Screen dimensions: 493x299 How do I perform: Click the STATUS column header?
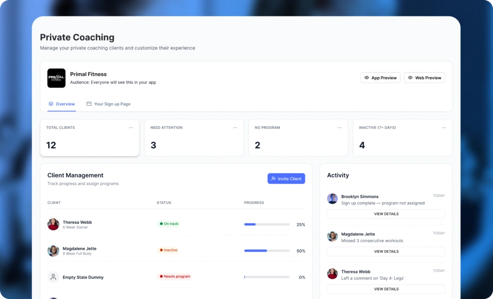pos(164,202)
